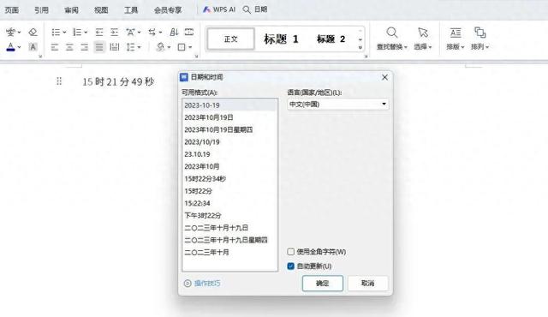Decrease paragraph indent

(99, 33)
